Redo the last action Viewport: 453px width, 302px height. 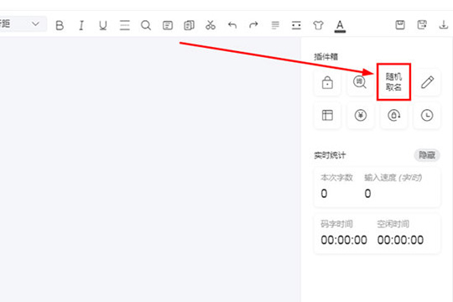tap(253, 25)
